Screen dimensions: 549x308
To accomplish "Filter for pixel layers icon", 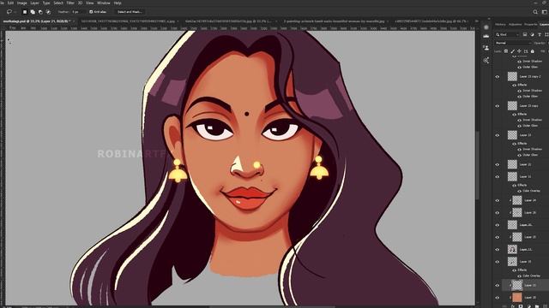I will (x=525, y=34).
